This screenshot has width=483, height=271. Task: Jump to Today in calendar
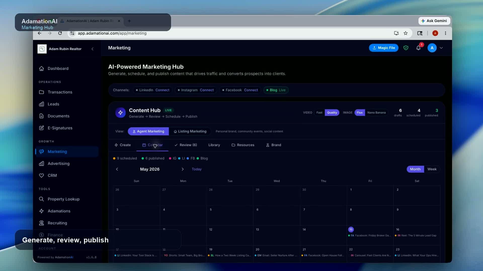196,169
